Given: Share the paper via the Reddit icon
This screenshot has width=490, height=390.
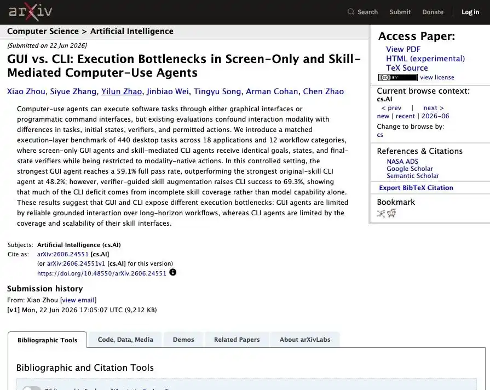Looking at the screenshot, I should [391, 213].
